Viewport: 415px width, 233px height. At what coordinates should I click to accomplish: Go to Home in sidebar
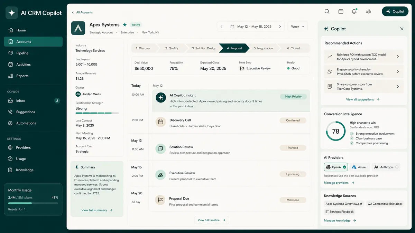point(33,30)
